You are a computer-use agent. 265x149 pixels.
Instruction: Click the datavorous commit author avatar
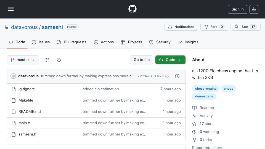13,76
